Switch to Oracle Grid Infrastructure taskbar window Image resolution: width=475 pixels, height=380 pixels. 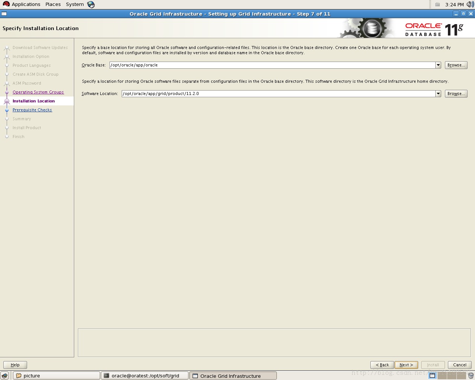(x=233, y=376)
